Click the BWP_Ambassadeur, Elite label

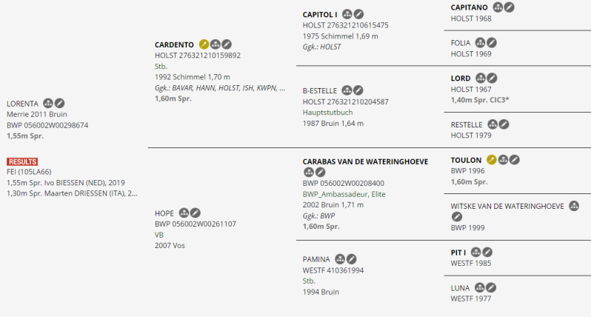(x=344, y=194)
